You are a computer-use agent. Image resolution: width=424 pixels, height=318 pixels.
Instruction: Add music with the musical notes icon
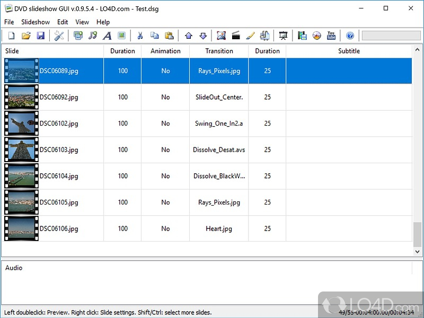(92, 36)
